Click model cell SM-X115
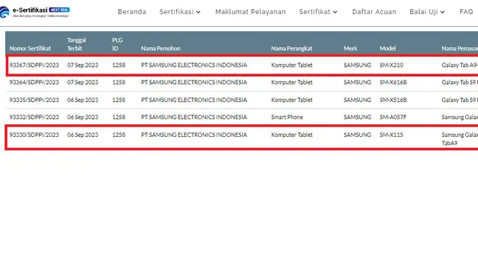The width and height of the screenshot is (478, 268). [391, 135]
